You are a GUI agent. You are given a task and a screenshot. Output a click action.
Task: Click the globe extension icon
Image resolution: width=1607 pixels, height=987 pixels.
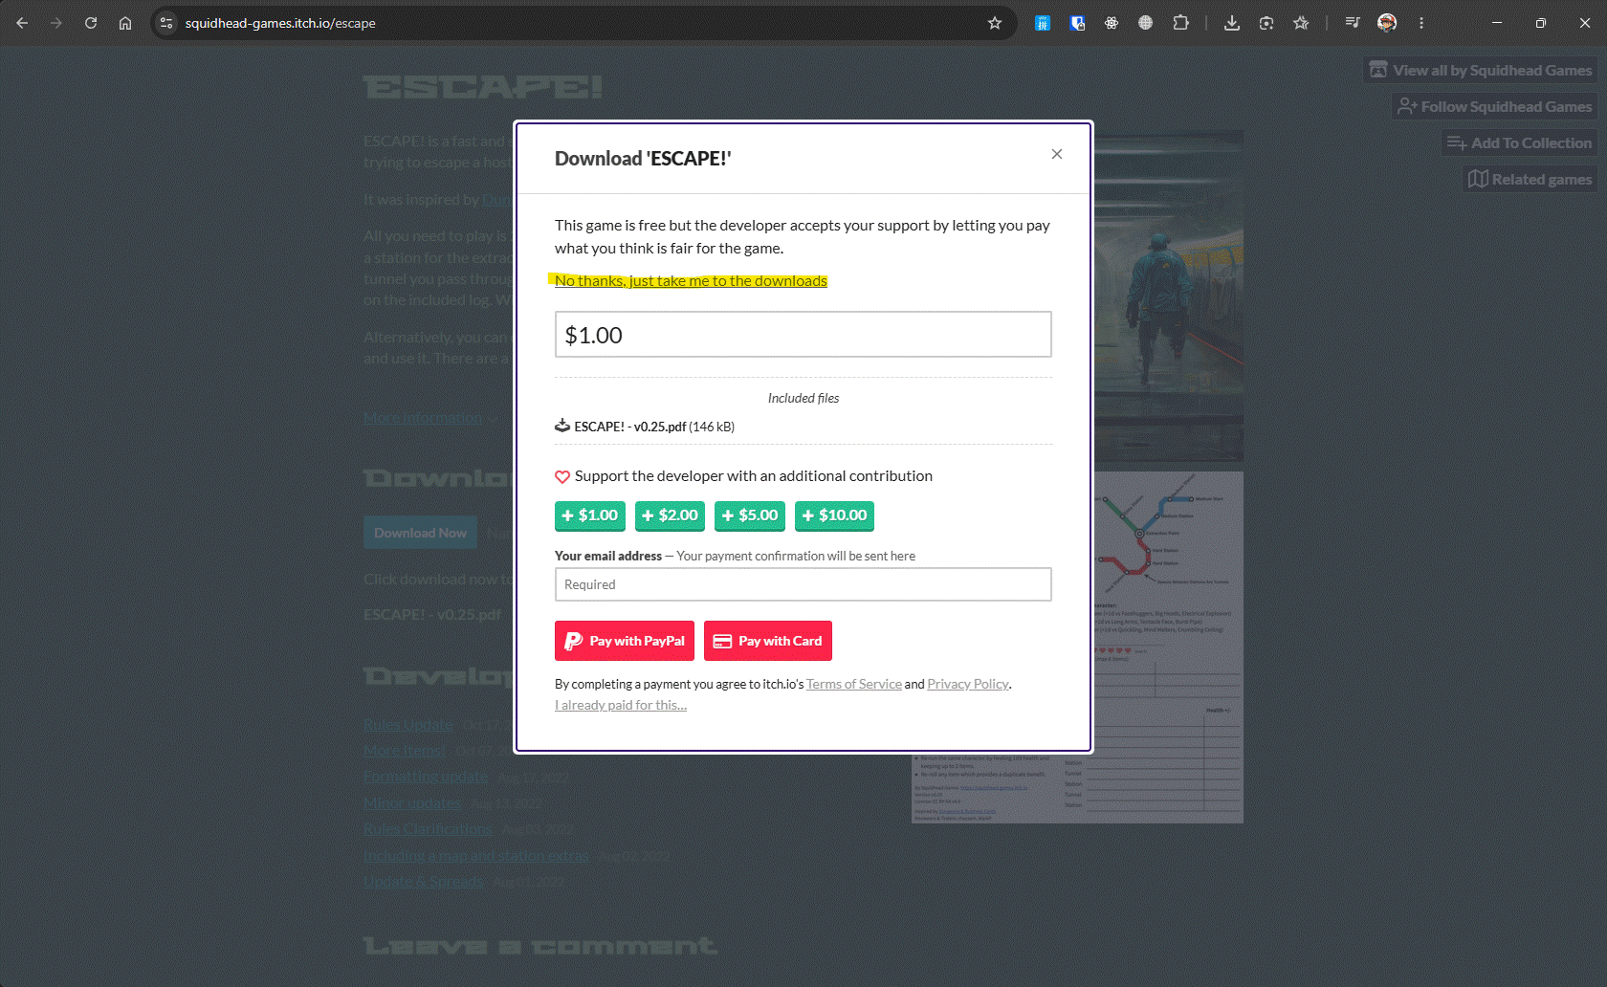pyautogui.click(x=1146, y=23)
